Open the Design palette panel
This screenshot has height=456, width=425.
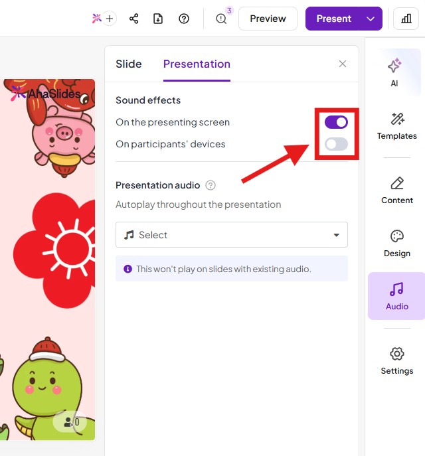tap(397, 243)
